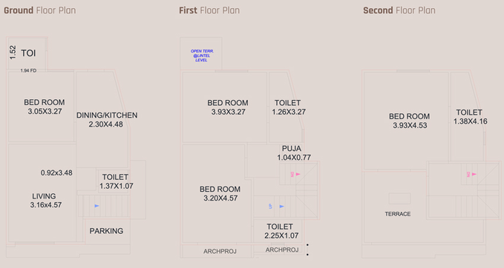The image size is (504, 268).
Task: Select the Second Floor Plan heading
Action: pyautogui.click(x=399, y=10)
